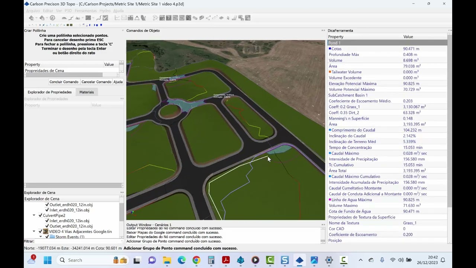
Task: Click the Filtrar input field
Action: click(x=78, y=241)
